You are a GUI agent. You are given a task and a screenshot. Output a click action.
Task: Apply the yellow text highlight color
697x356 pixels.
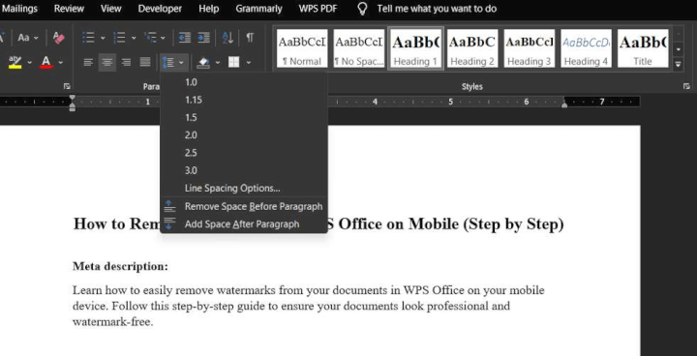pyautogui.click(x=15, y=62)
